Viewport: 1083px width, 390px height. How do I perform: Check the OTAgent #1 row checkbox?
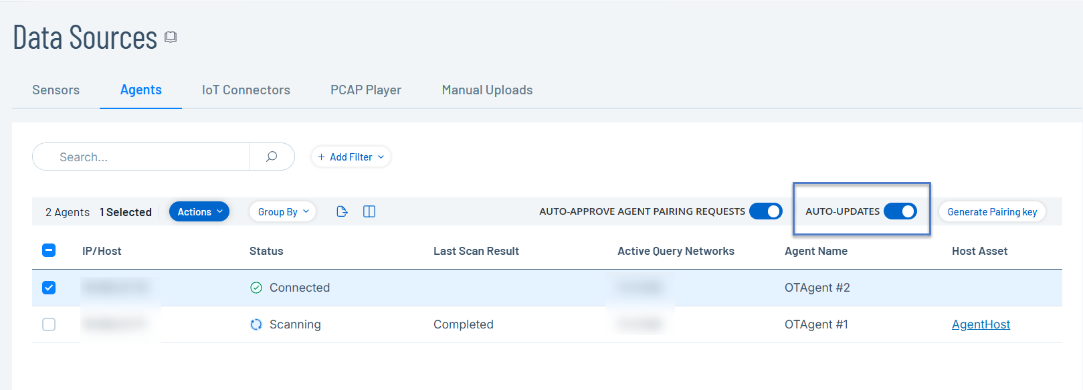(49, 324)
